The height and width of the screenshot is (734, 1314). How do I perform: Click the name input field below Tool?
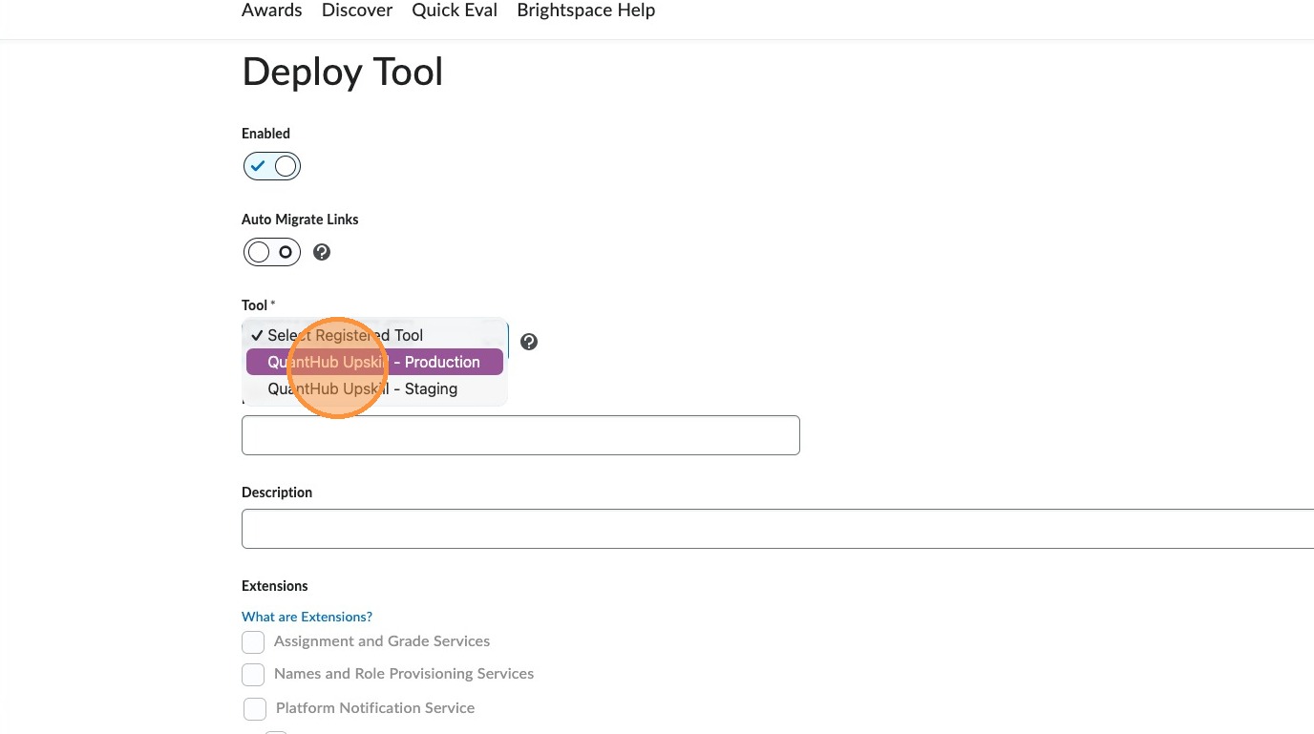pyautogui.click(x=520, y=435)
